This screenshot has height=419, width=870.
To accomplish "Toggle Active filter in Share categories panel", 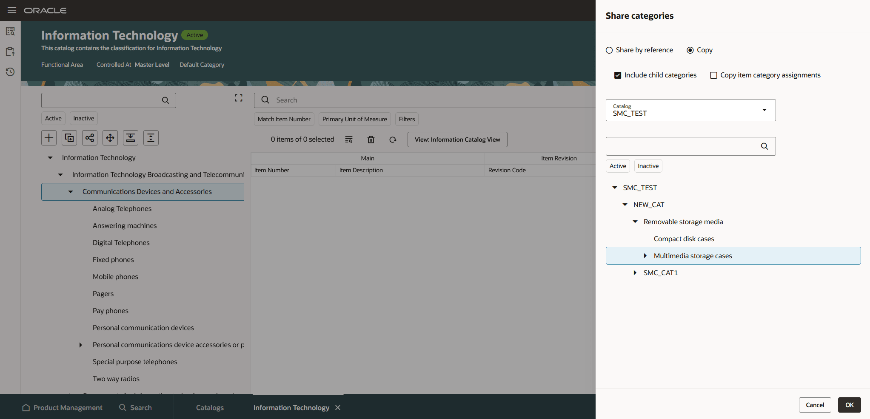I will click(x=618, y=166).
